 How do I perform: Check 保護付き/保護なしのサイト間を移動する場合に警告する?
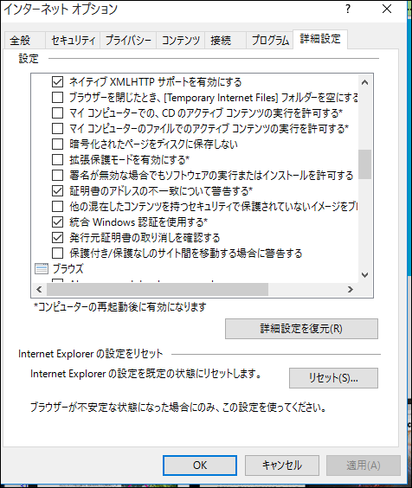click(57, 253)
